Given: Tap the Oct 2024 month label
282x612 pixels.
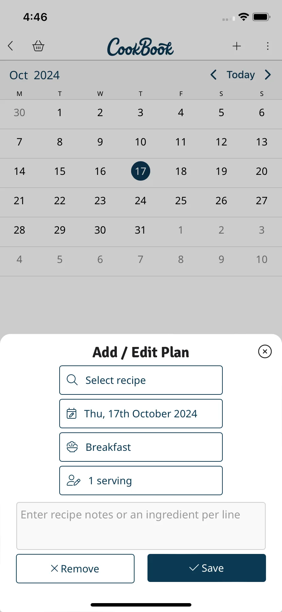Looking at the screenshot, I should (x=34, y=75).
